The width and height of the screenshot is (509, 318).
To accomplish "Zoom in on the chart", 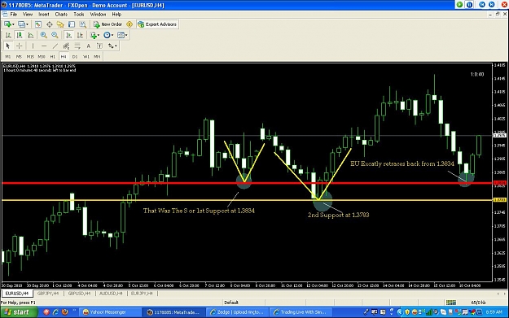I will 43,35.
